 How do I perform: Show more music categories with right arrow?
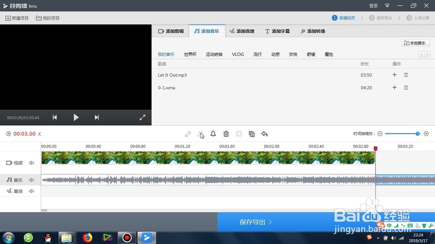click(428, 54)
